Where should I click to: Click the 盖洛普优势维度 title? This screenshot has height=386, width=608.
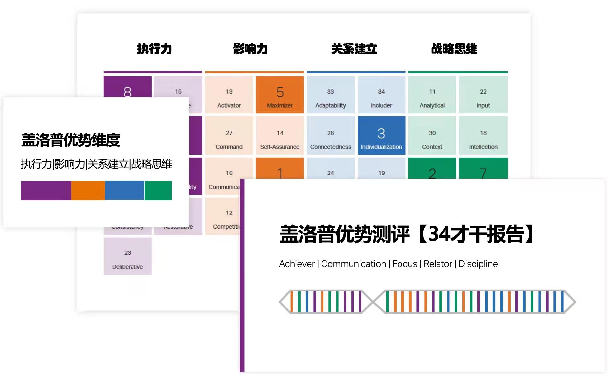tap(71, 140)
